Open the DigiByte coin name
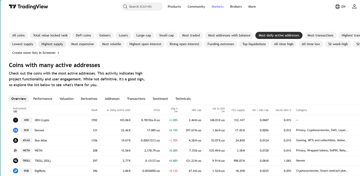The width and height of the screenshot is (360, 176). (40, 171)
